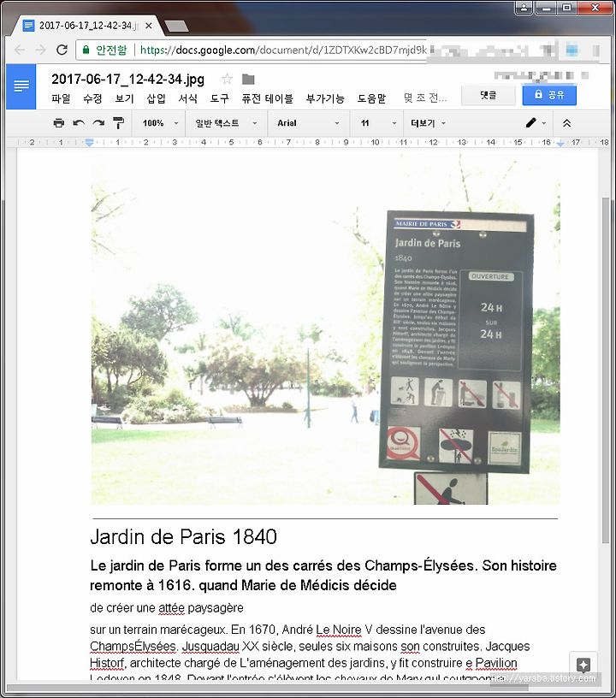
Task: Open the 도움말 menu
Action: point(371,98)
